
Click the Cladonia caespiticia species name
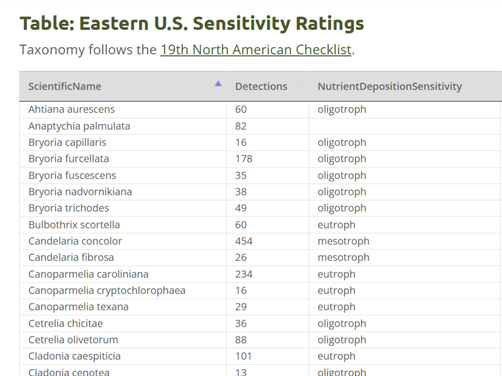[x=74, y=356]
